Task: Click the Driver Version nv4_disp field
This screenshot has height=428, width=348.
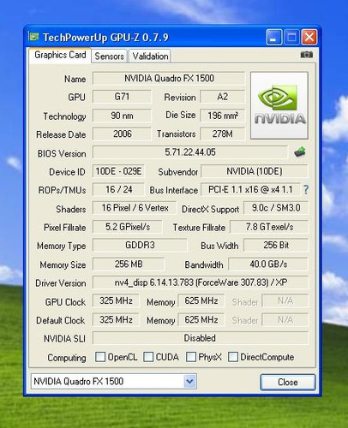Action: 201,282
